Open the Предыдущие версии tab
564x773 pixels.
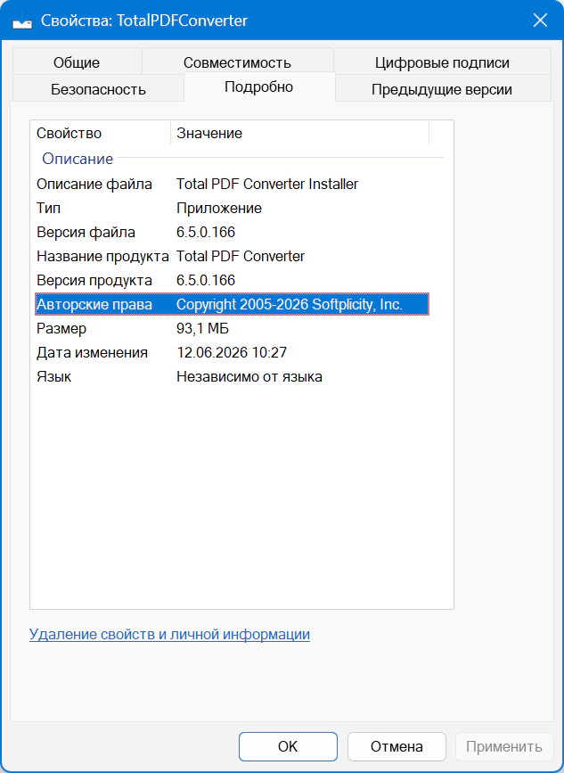pyautogui.click(x=442, y=89)
